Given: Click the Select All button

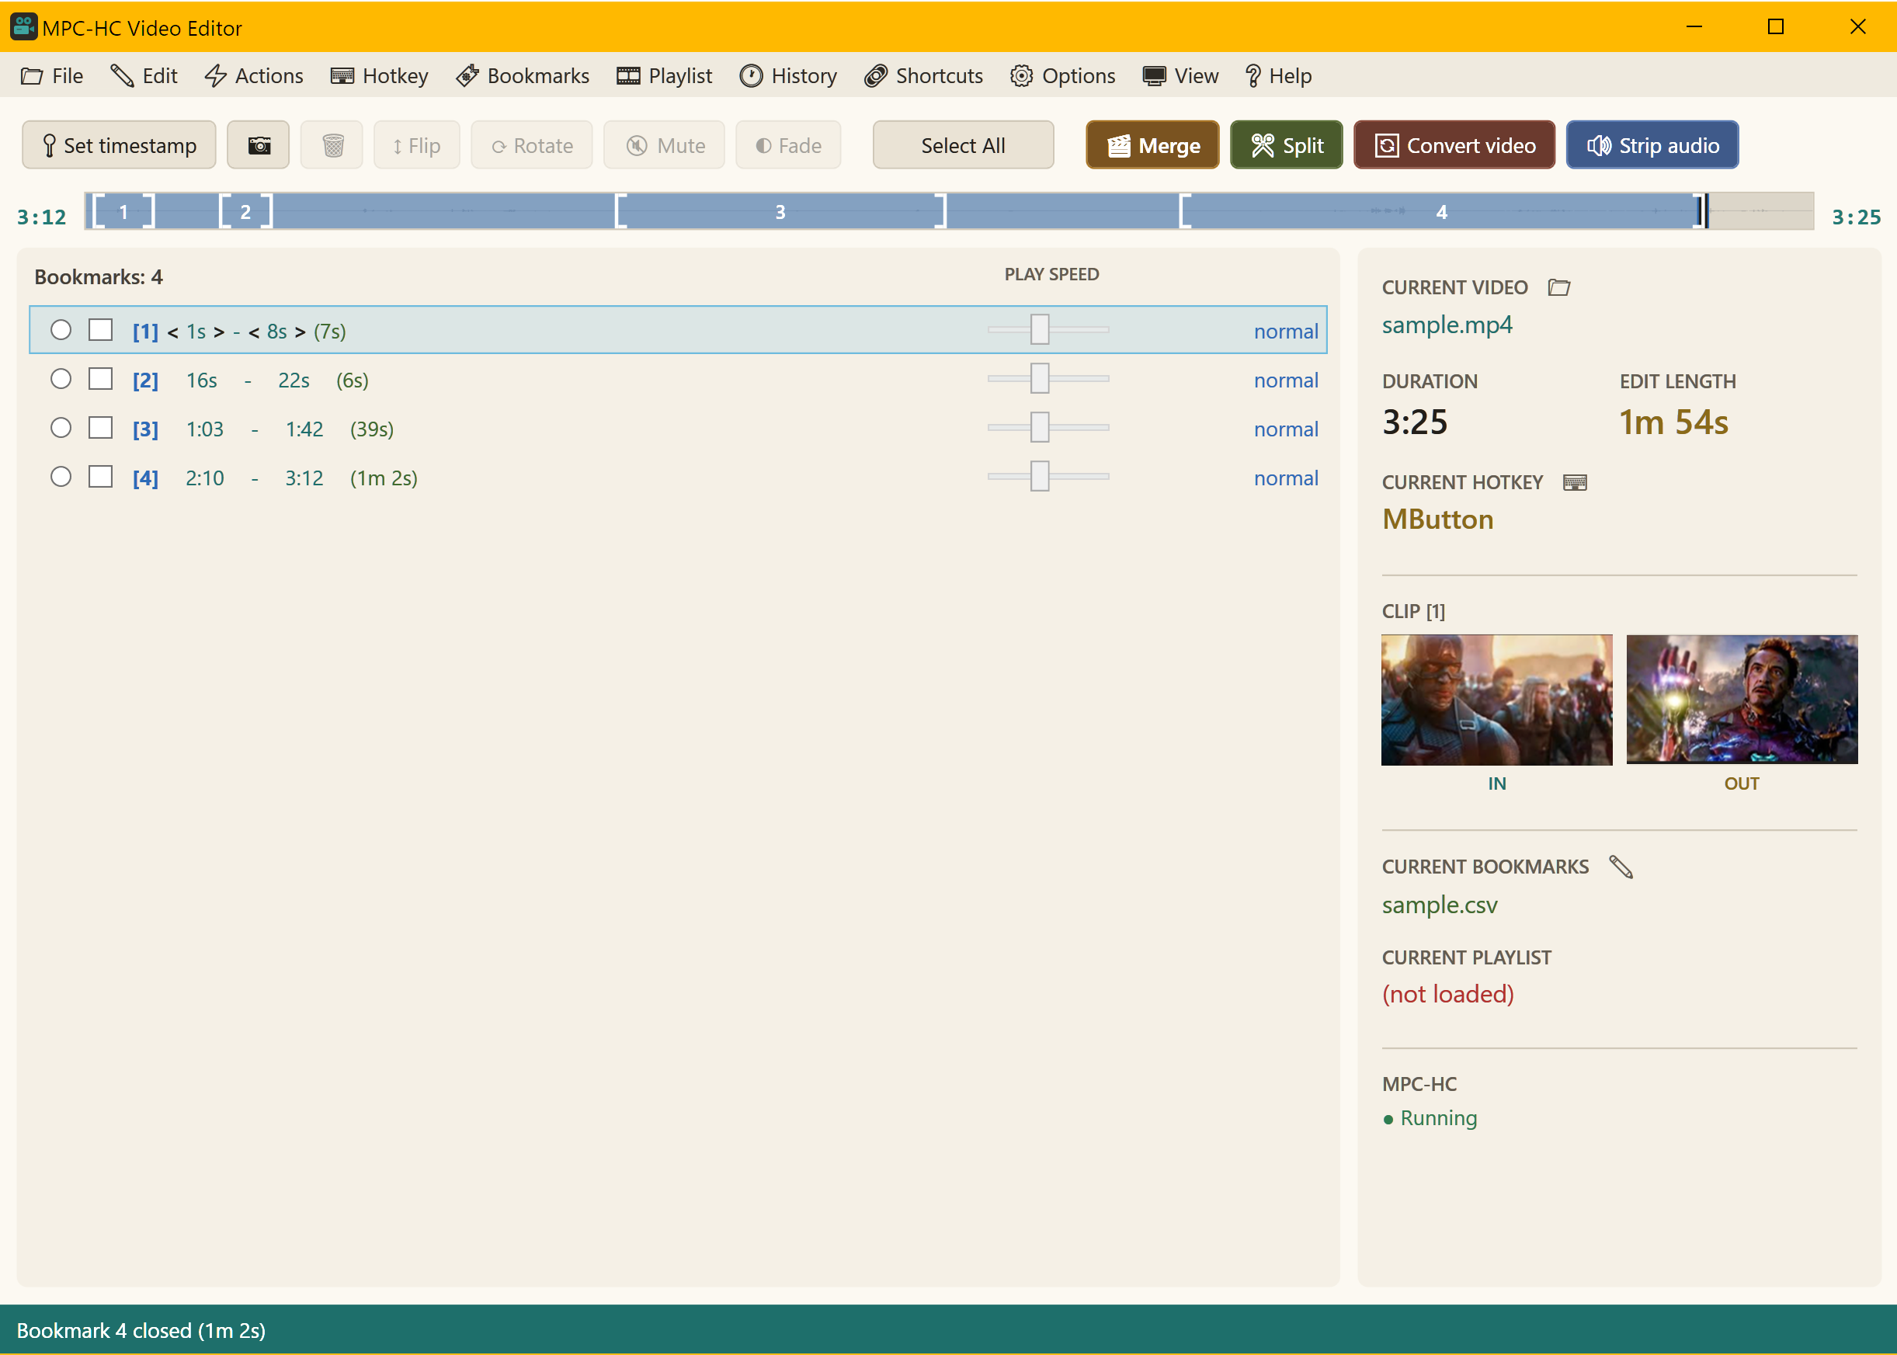Looking at the screenshot, I should point(963,145).
